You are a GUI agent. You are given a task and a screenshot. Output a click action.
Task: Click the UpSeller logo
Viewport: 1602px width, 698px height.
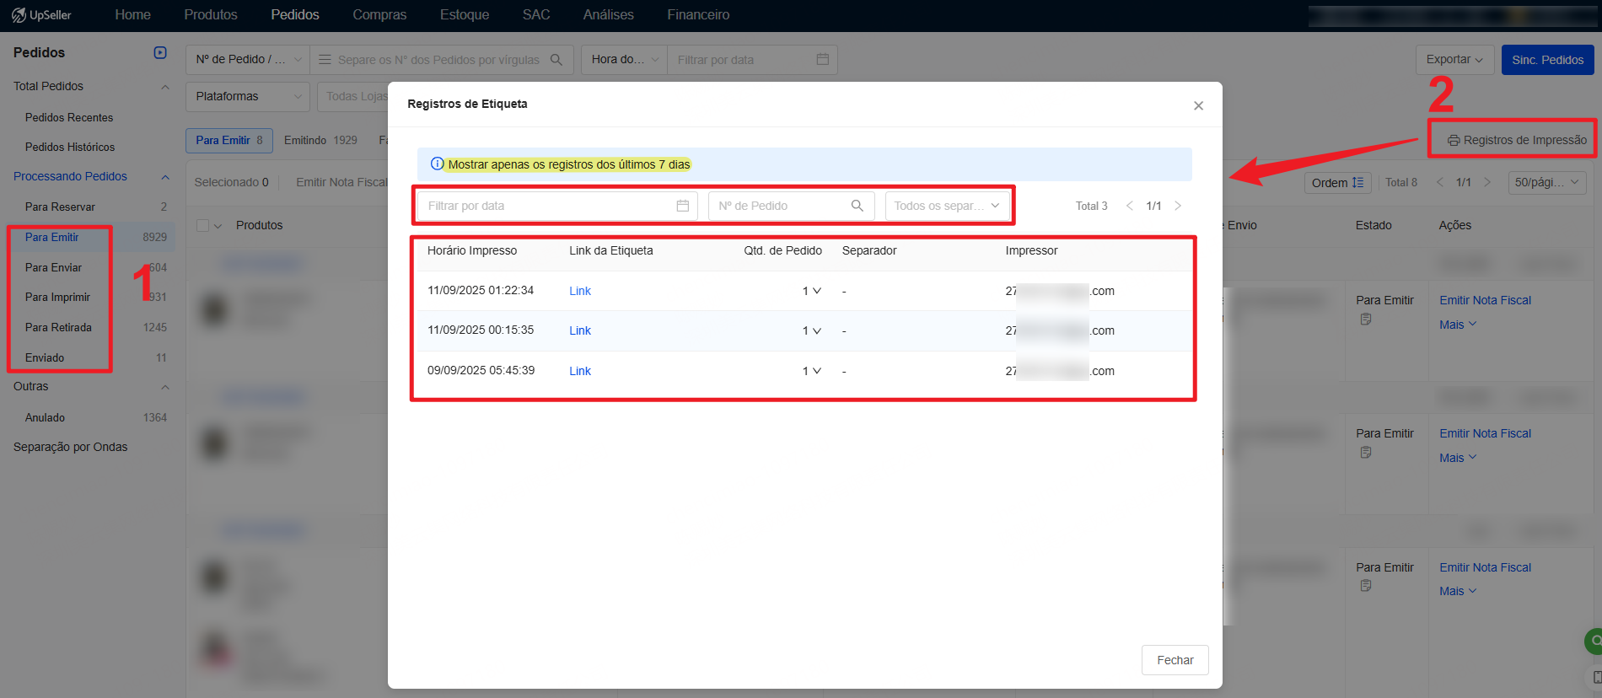pyautogui.click(x=41, y=15)
